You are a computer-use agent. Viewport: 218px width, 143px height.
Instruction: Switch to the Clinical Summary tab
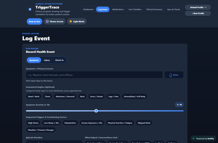tap(154, 9)
